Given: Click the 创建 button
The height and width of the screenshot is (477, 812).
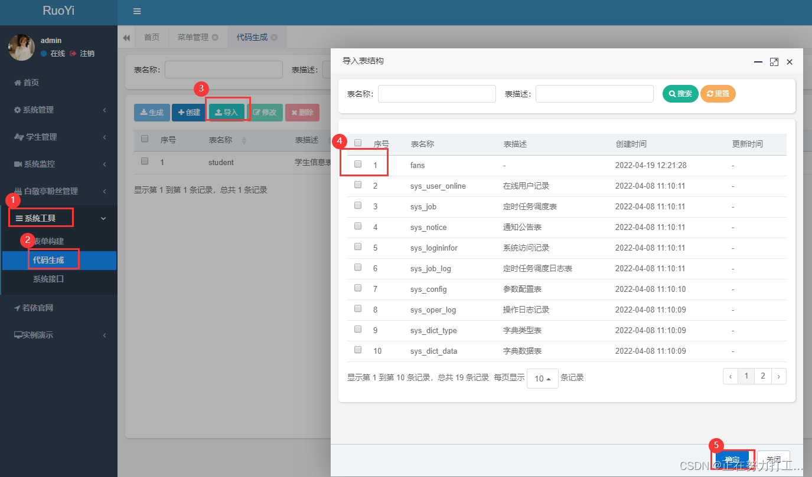Looking at the screenshot, I should 189,113.
